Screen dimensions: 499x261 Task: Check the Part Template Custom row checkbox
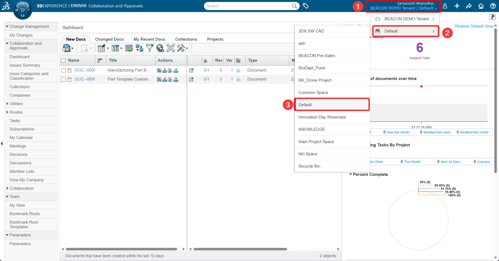click(63, 79)
